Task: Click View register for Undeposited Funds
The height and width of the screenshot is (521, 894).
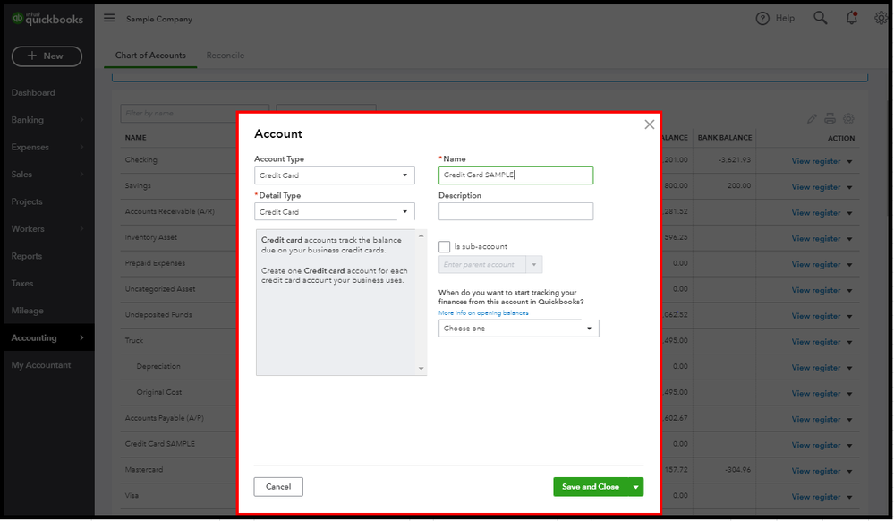Action: 816,316
